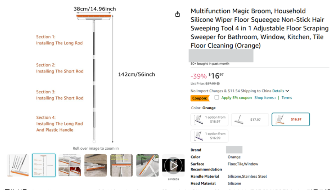This screenshot has height=190, width=332.
Task: Click the List Price info icon
Action: (x=218, y=84)
